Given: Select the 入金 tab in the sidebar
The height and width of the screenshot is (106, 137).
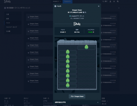Looking at the screenshot, I should [13, 14].
